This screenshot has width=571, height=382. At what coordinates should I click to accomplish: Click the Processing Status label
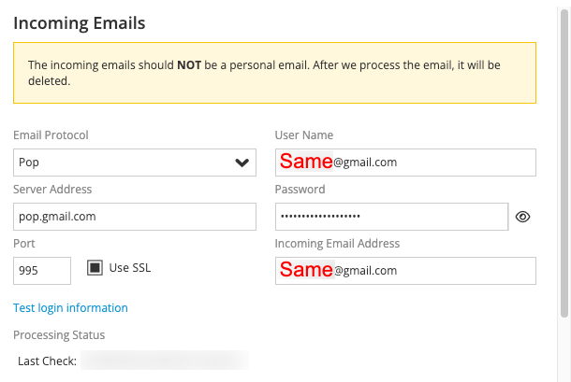coord(59,334)
